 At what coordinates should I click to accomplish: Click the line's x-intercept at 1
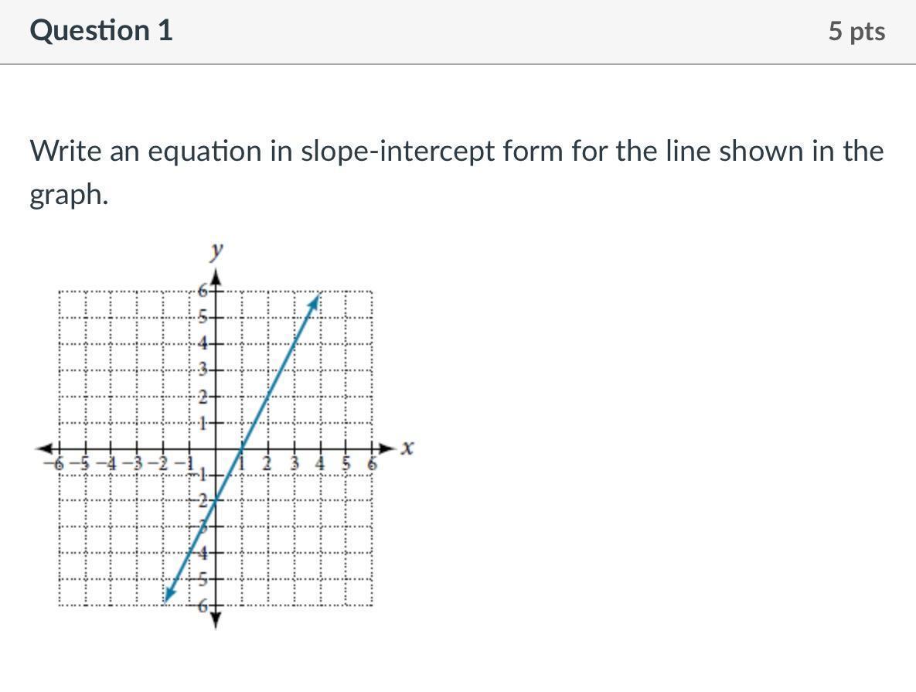[242, 449]
